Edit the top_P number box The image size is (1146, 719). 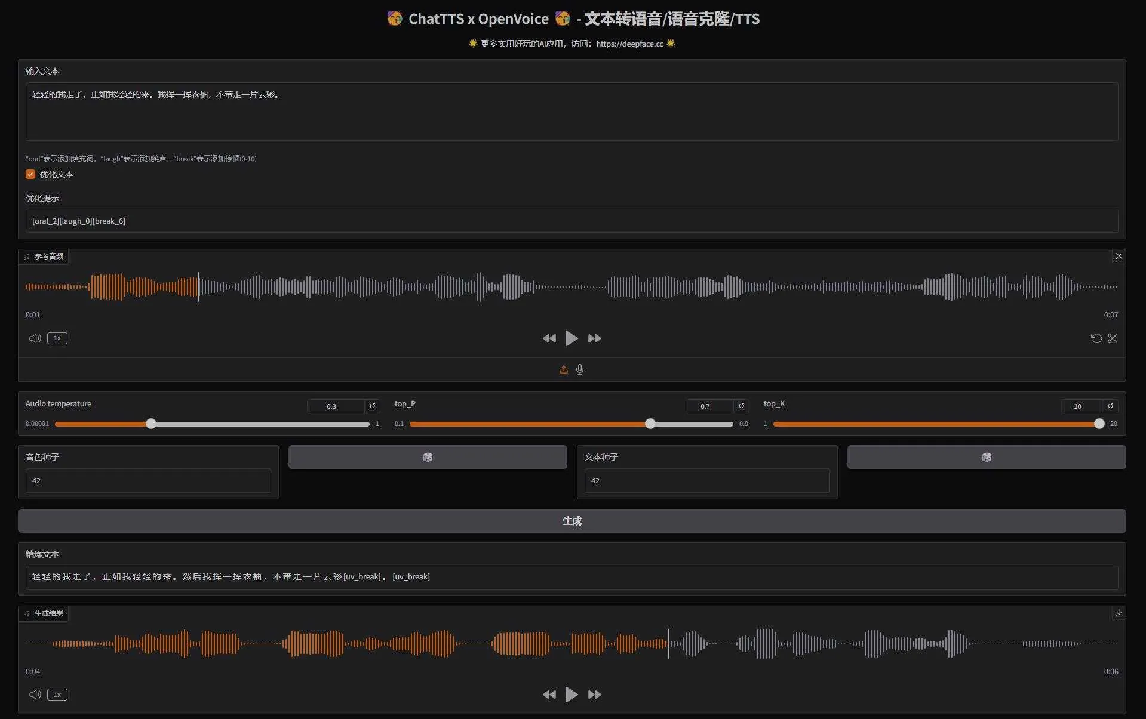click(x=709, y=406)
